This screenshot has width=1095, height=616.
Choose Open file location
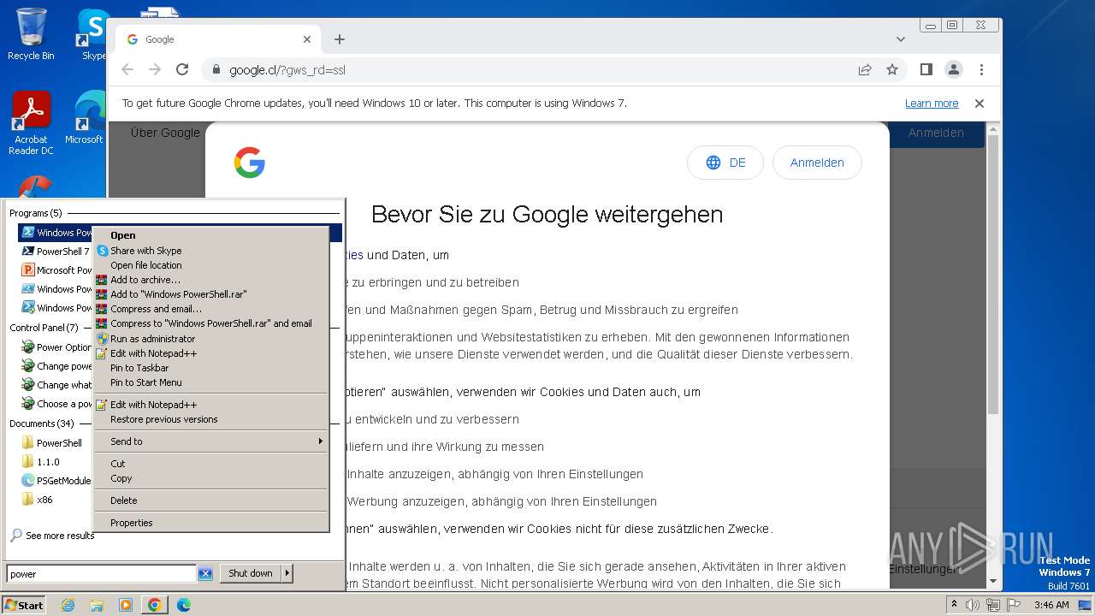tap(210, 265)
